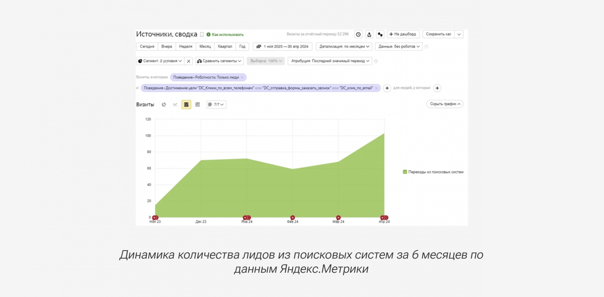Select stacked area chart view icon
Viewport: 604px width, 297px height.
tap(186, 105)
